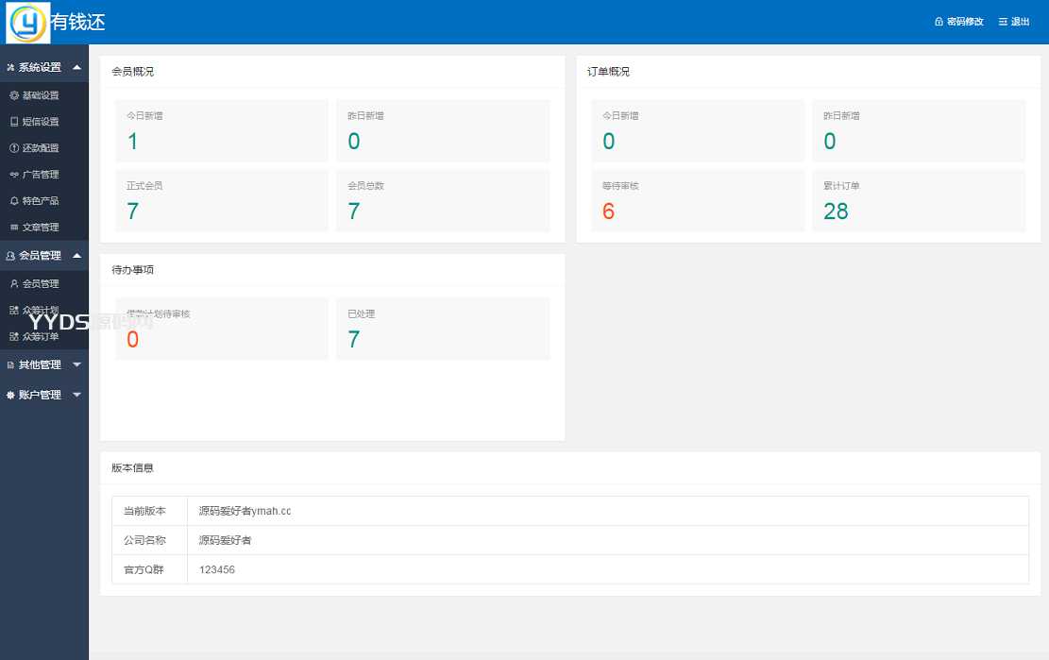Viewport: 1049px width, 660px height.
Task: Click the icon beside 文章管理
Action: click(x=14, y=228)
